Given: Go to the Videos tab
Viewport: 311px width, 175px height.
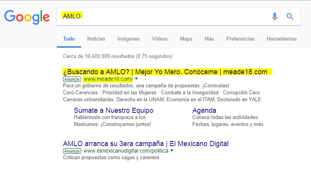Looking at the screenshot, I should pos(160,39).
